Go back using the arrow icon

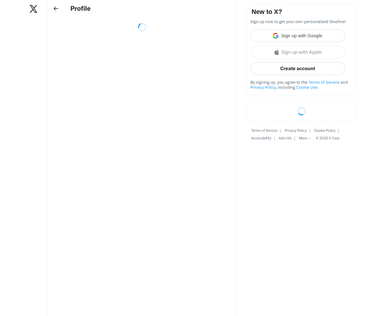coord(56,9)
